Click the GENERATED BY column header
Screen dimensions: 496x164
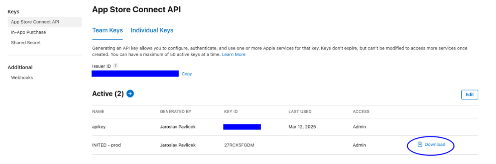[x=175, y=111]
